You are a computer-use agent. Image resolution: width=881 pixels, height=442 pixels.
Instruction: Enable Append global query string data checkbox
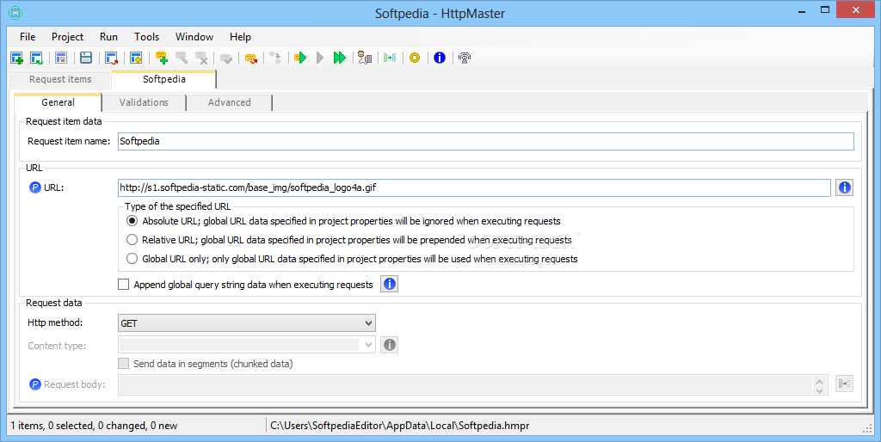(124, 285)
